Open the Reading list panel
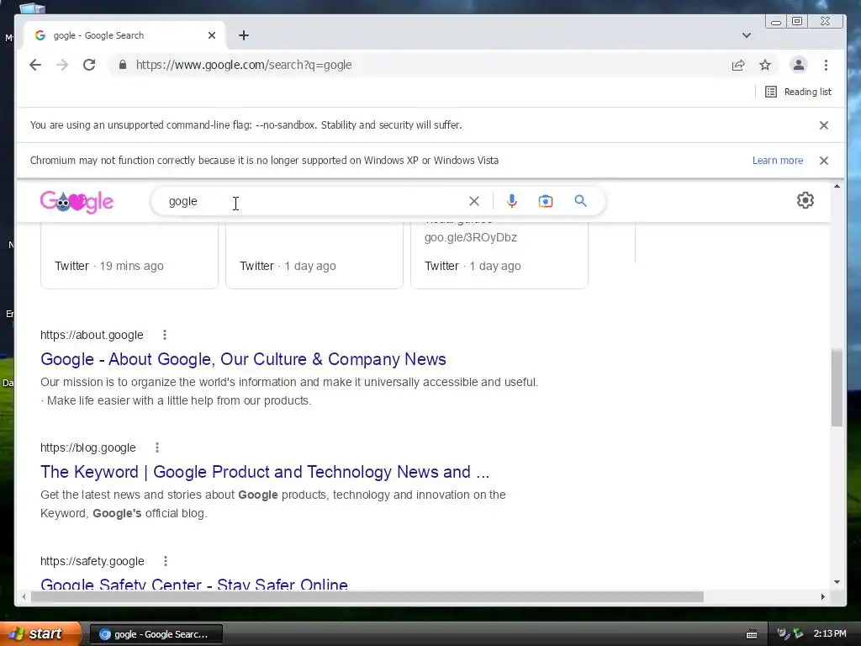 pos(798,92)
